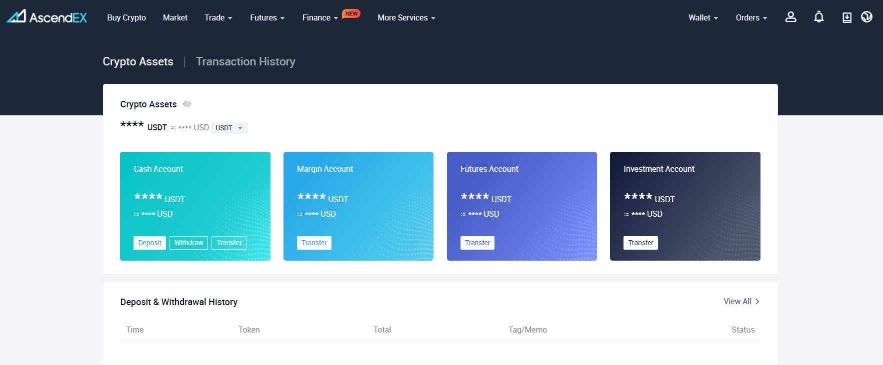Expand the Wallet menu
The height and width of the screenshot is (365, 883).
703,17
